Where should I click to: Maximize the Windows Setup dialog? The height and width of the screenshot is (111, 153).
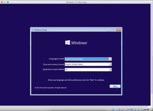pyautogui.click(x=113, y=30)
